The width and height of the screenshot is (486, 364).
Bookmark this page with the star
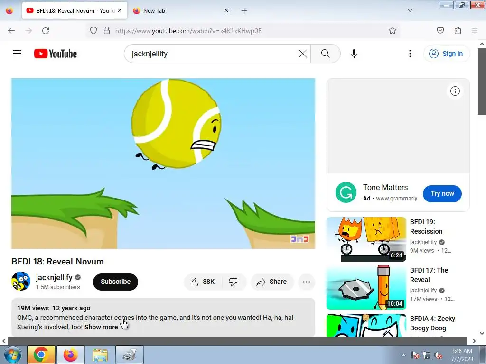(393, 30)
